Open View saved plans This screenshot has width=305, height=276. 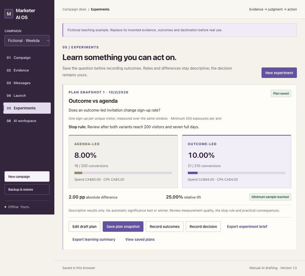point(140,239)
